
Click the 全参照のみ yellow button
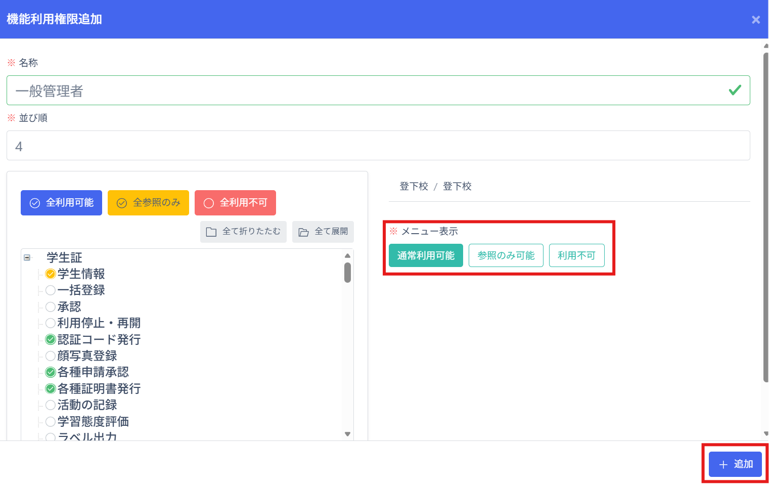coord(148,203)
